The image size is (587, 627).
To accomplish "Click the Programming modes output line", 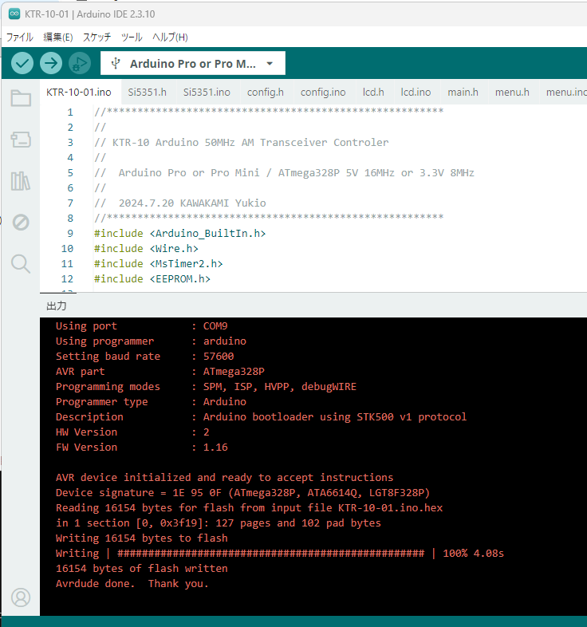I will point(206,387).
